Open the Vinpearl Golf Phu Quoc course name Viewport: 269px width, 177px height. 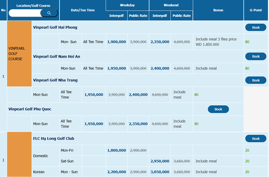pyautogui.click(x=30, y=109)
